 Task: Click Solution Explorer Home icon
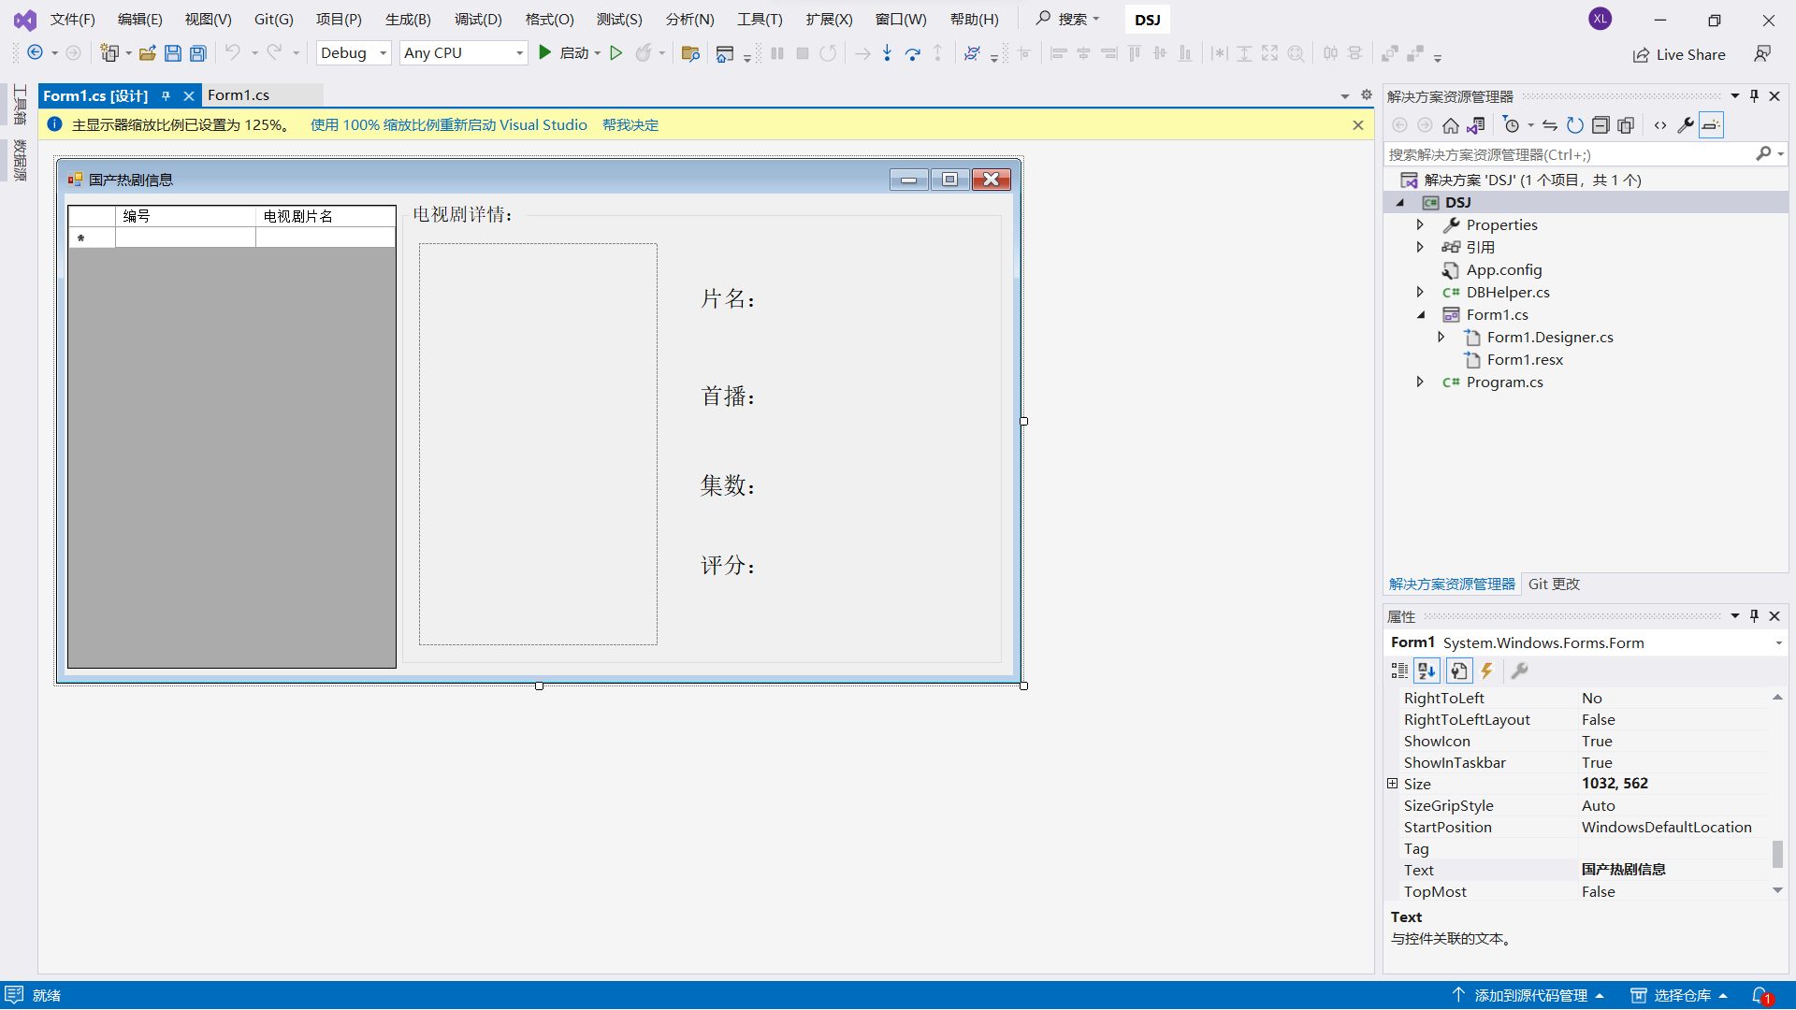1450,125
